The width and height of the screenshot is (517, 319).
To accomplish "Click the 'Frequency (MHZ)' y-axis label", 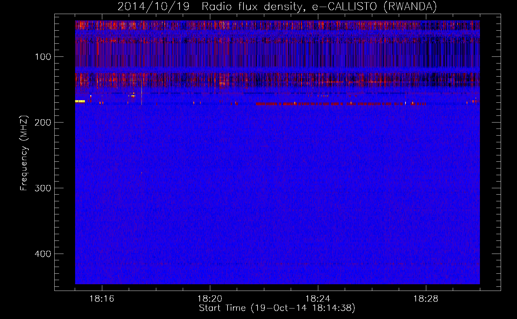I will pos(24,153).
